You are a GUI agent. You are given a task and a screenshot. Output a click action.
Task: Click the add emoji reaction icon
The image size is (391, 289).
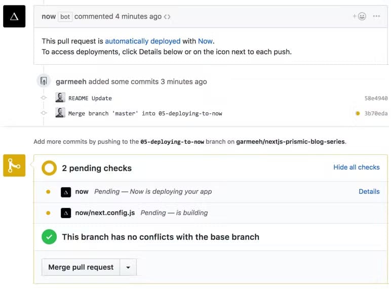pos(359,16)
